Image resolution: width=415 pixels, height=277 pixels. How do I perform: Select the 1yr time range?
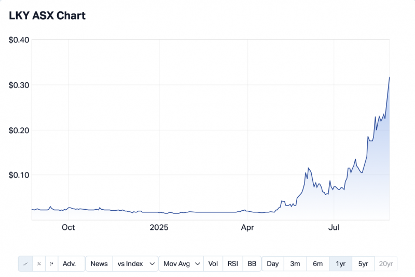point(340,264)
